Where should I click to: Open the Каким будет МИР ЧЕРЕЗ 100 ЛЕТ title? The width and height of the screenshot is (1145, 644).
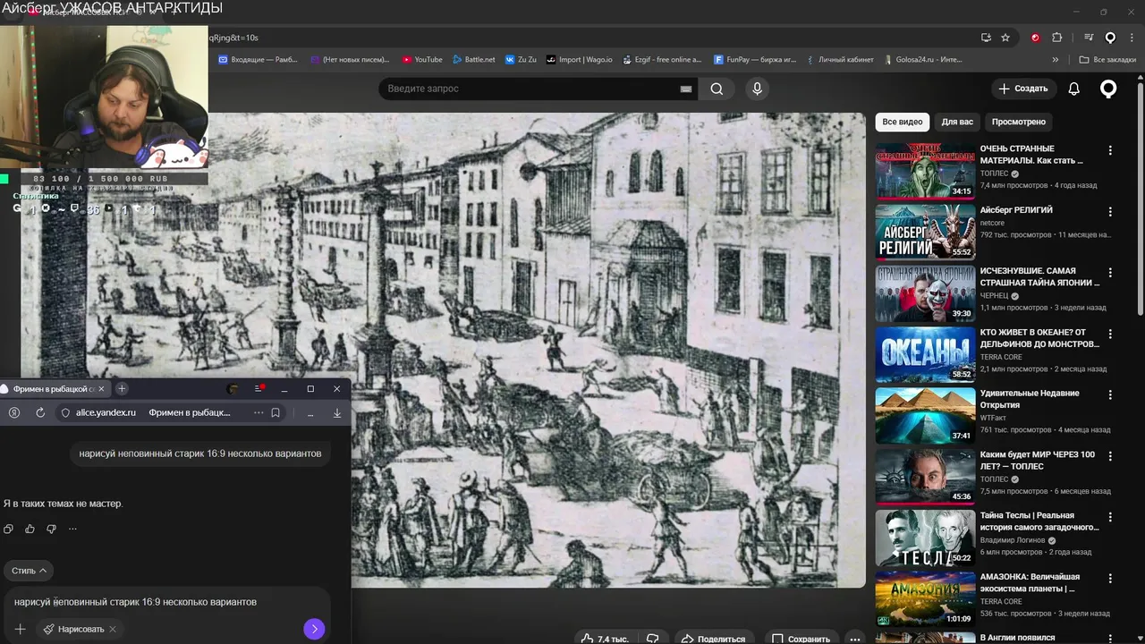[x=1038, y=460]
